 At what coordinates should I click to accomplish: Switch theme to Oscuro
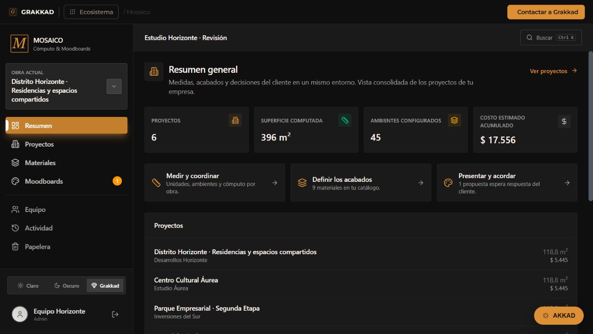pos(67,286)
